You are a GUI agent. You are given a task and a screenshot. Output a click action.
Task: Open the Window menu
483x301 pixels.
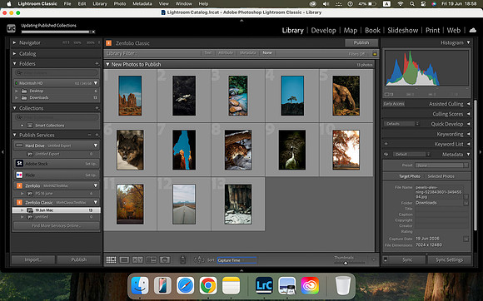coord(183,3)
